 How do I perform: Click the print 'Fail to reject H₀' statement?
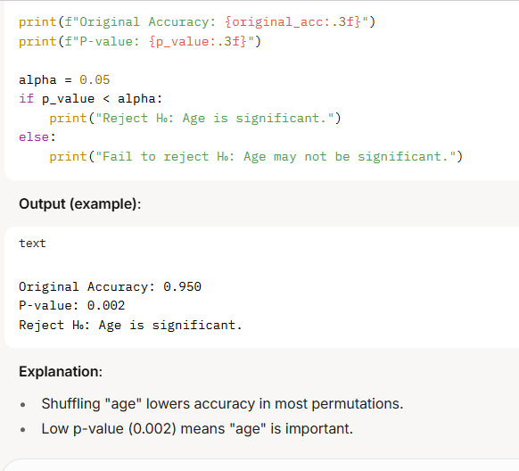256,157
